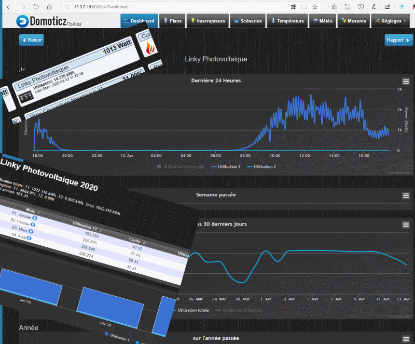The image size is (415, 344).
Task: Open the reading view book icon
Action: pyautogui.click(x=304, y=7)
